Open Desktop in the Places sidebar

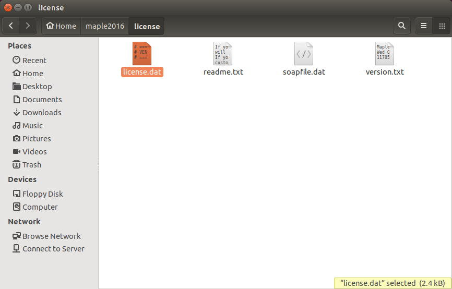(37, 87)
